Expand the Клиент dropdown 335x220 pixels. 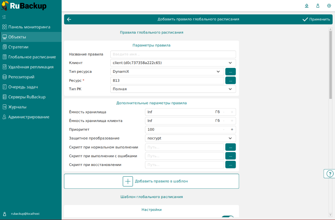[x=173, y=63]
